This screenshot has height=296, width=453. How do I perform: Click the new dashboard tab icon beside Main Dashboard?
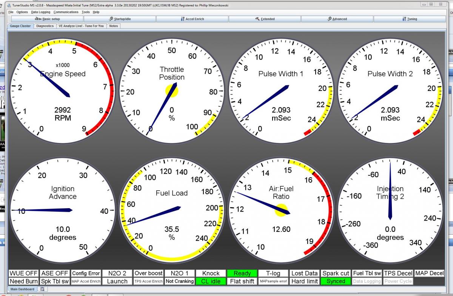tap(42, 289)
